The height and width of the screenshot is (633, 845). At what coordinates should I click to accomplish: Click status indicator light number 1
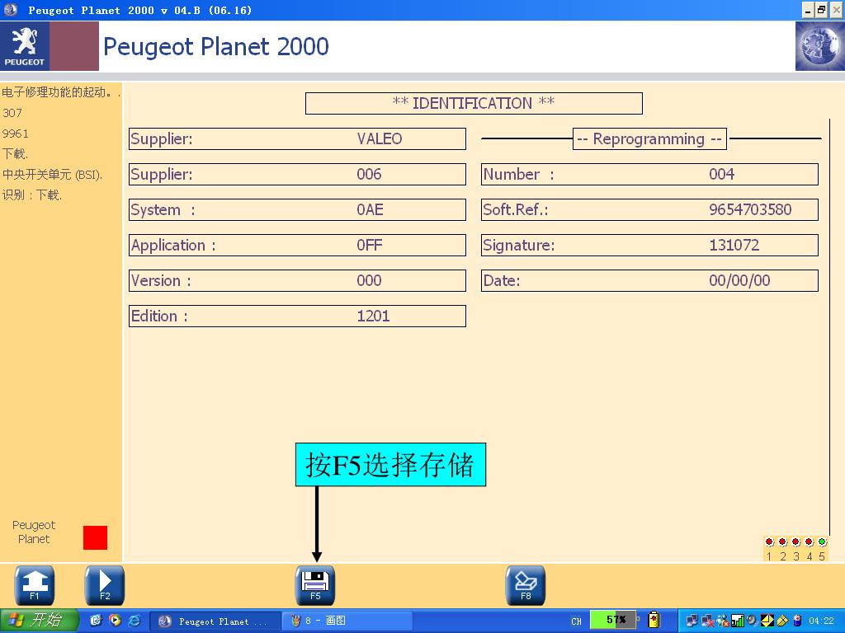770,542
